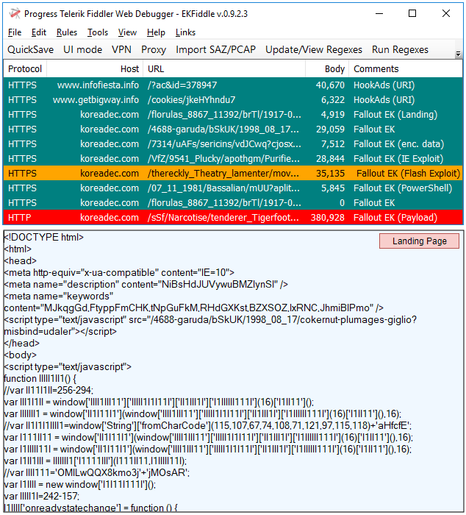Click Run Regexes
Screen dimensions: 466x515
tap(400, 49)
